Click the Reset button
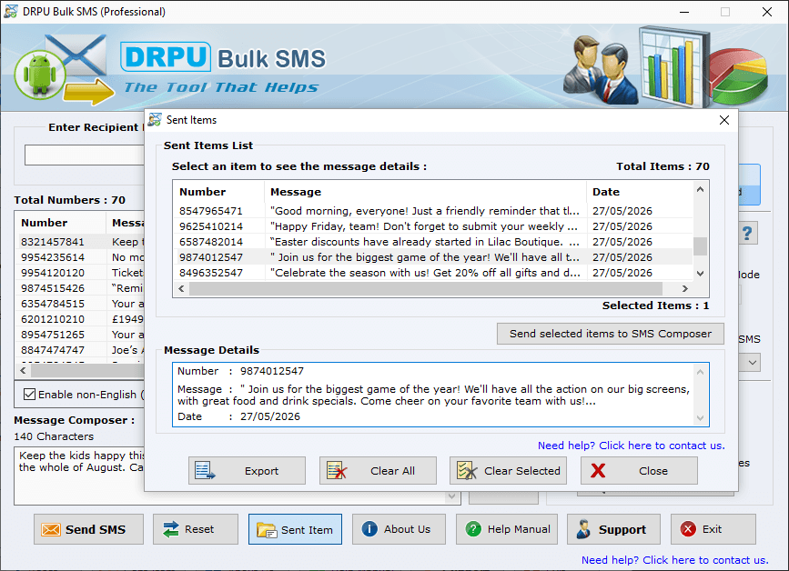Image resolution: width=789 pixels, height=571 pixels. 196,529
